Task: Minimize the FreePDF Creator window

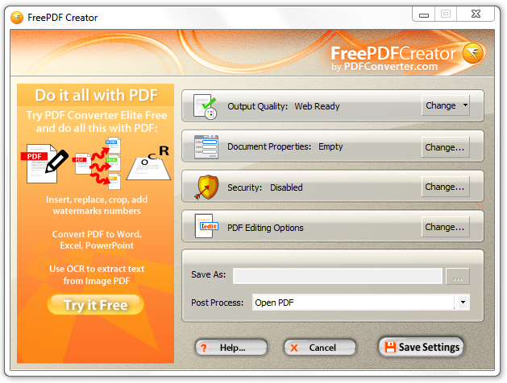Action: pos(424,14)
